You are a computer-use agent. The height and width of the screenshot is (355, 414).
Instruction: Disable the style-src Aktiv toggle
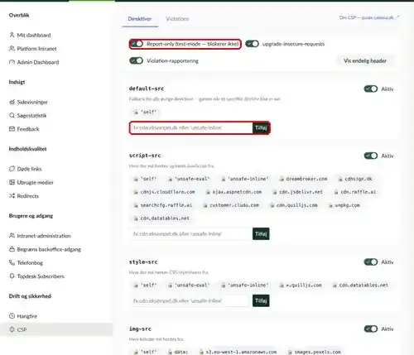[371, 262]
